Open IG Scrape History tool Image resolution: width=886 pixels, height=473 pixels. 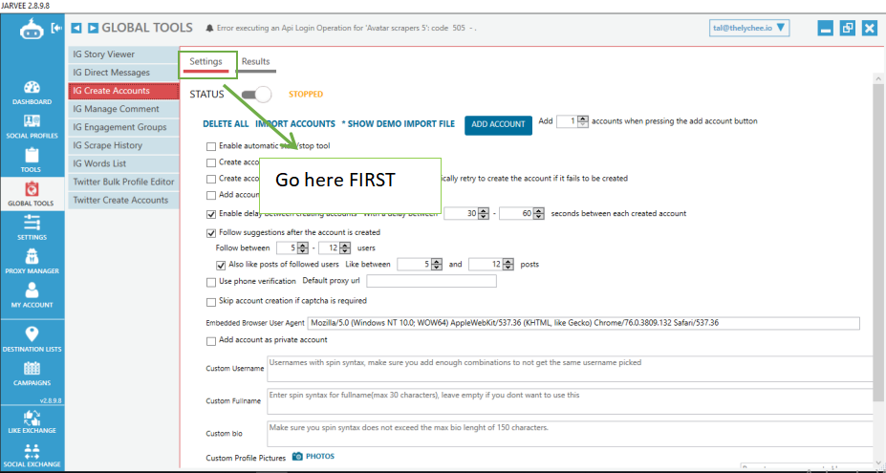click(123, 145)
